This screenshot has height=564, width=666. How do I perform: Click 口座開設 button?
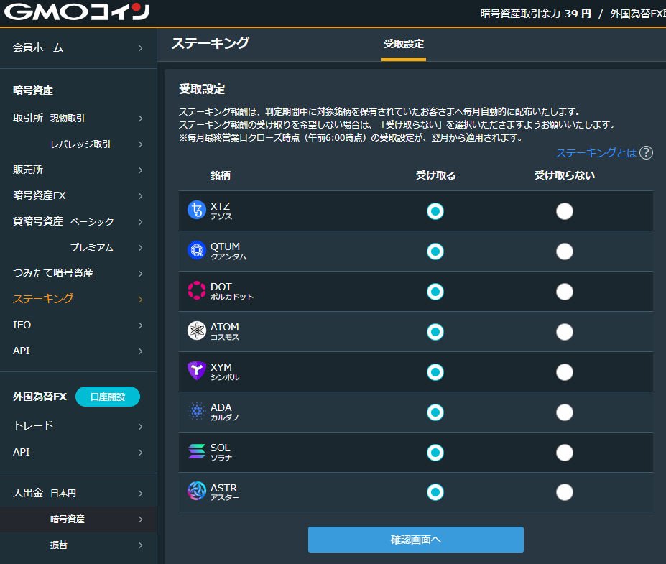tap(108, 397)
